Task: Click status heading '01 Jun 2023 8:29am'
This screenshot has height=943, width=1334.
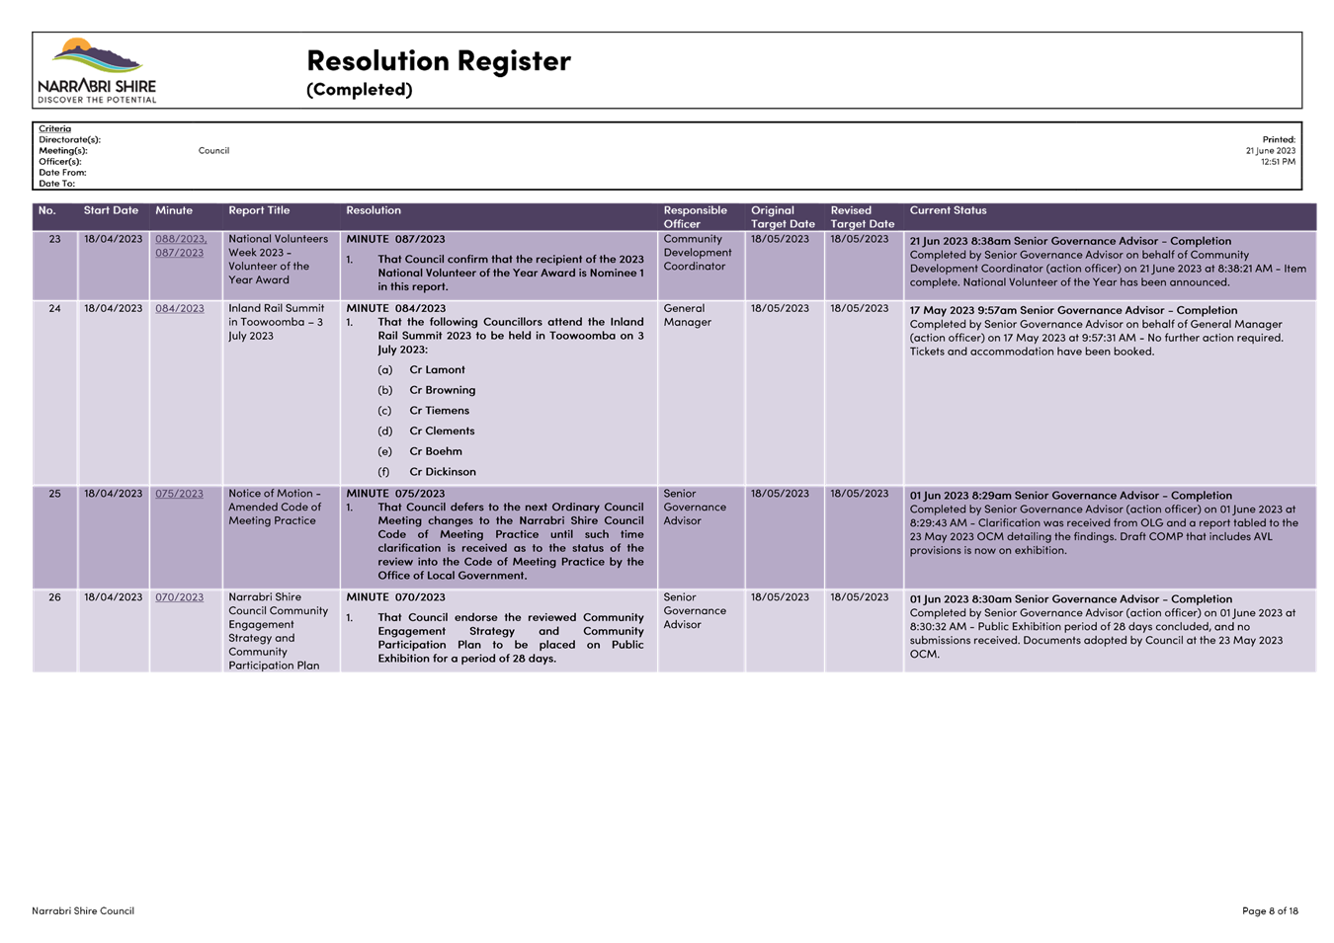Action: (1071, 496)
